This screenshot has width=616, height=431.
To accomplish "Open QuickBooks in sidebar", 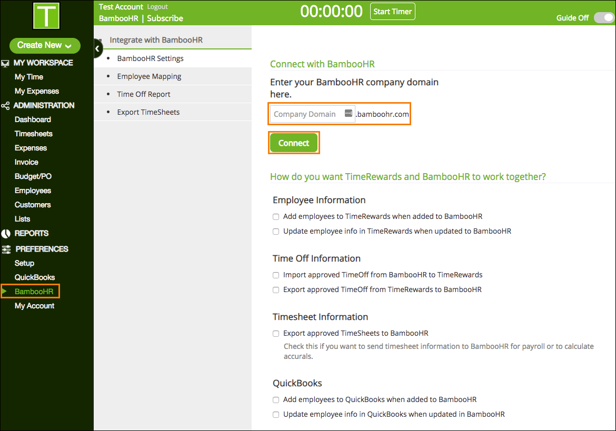I will point(35,277).
